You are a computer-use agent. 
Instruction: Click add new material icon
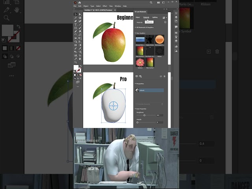(x=161, y=76)
